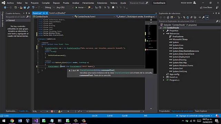Expand the Form1.cs node
The image size is (221, 124).
[164, 77]
